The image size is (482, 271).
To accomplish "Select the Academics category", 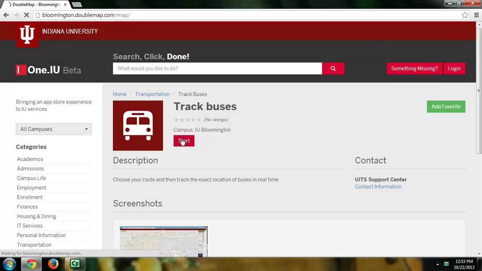I will point(30,159).
